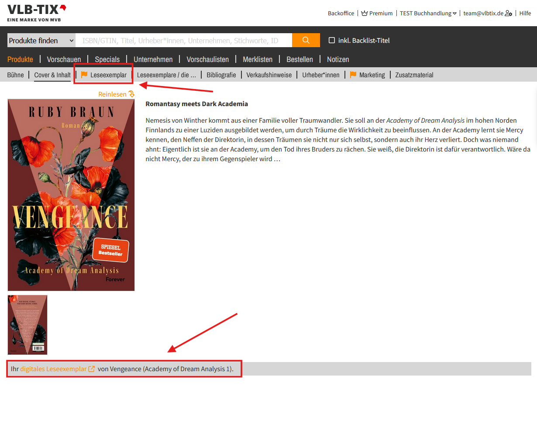Click the orange flag icon beside Marketing
This screenshot has width=537, height=438.
tap(353, 75)
